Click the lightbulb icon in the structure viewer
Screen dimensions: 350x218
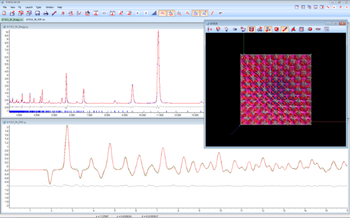click(x=227, y=29)
